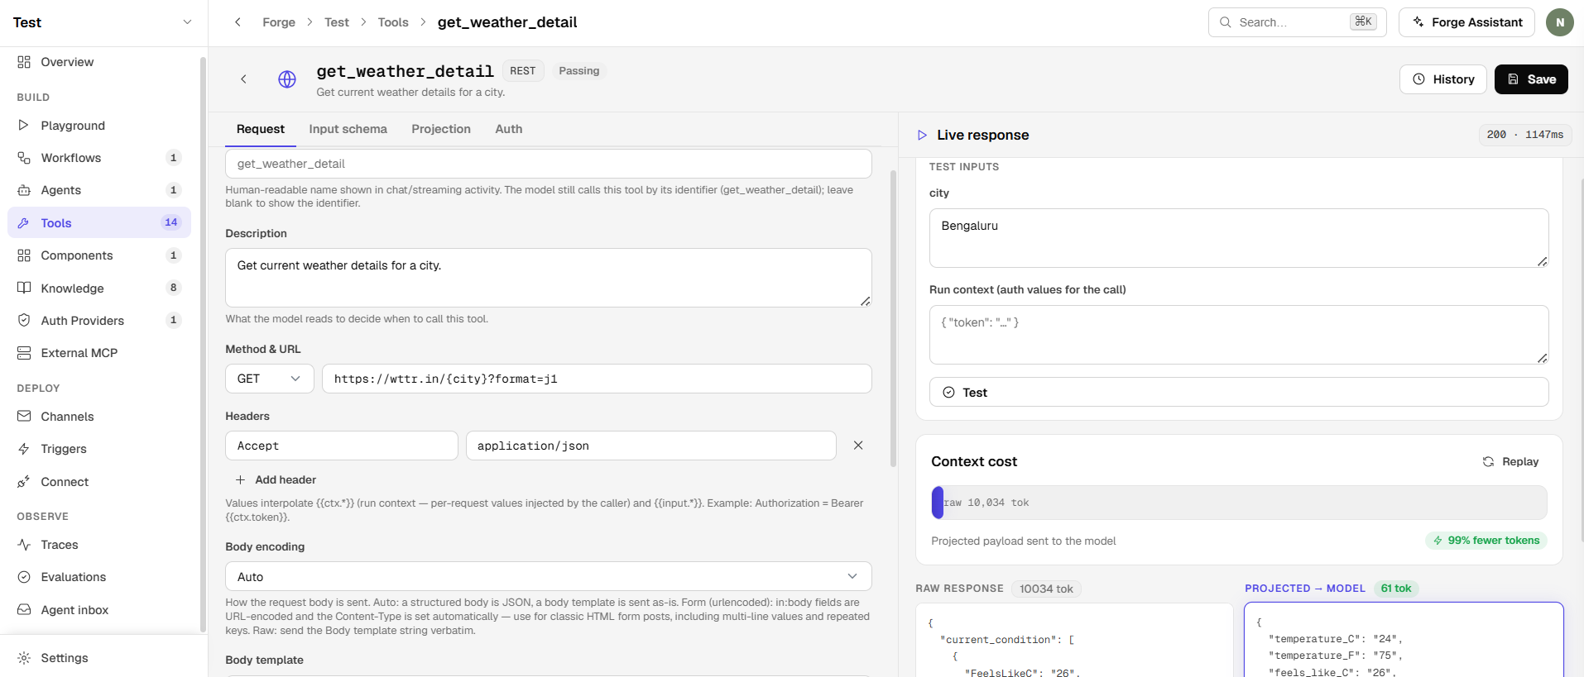Click the Connect plug icon
Screen dimensions: 1584x677
[24, 482]
